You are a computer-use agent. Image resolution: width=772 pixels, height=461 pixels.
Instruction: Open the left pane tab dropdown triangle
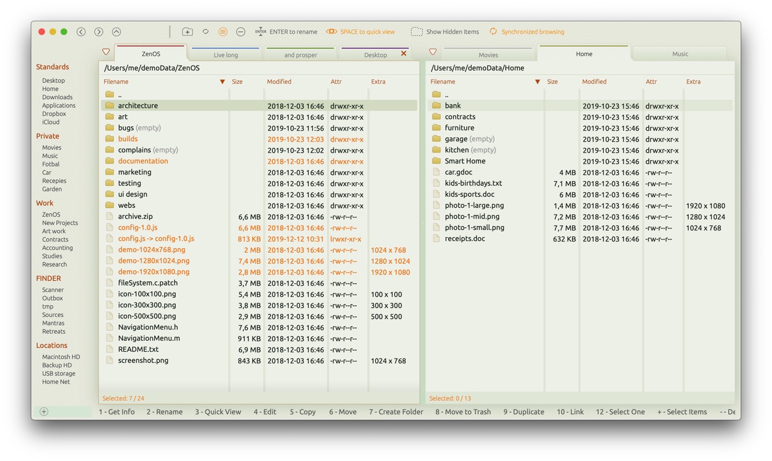pos(106,52)
